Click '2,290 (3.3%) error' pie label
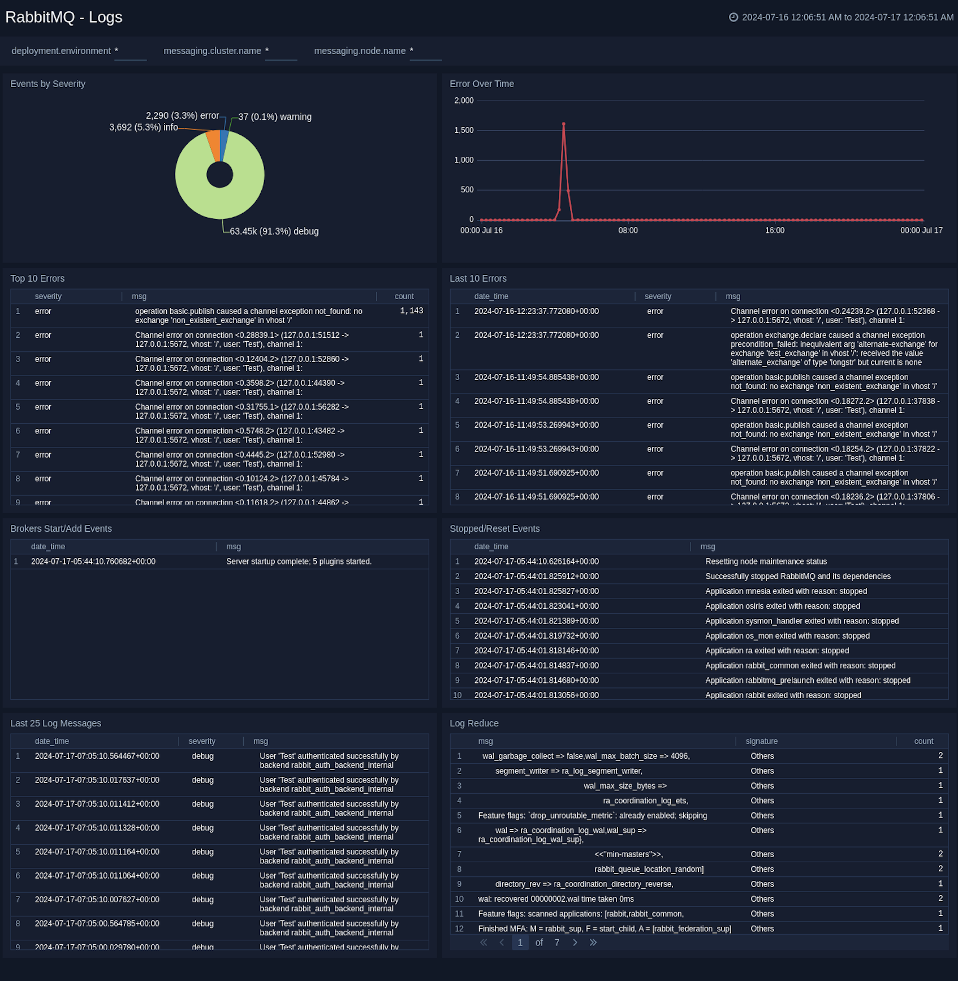The width and height of the screenshot is (958, 981). click(x=183, y=115)
